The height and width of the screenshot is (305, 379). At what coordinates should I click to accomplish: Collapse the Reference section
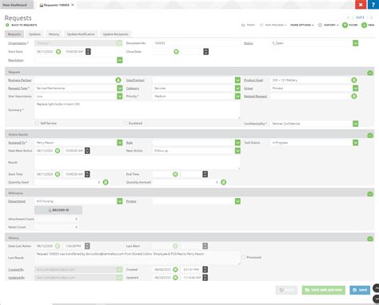coord(370,194)
